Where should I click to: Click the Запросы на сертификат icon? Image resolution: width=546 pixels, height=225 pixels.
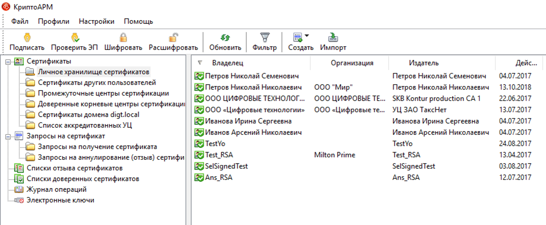coord(19,136)
